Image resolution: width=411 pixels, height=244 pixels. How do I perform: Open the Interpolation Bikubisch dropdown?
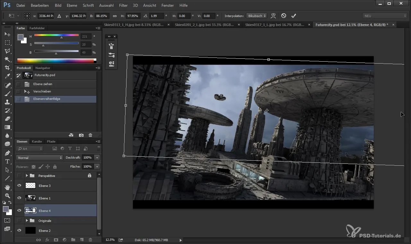[257, 16]
